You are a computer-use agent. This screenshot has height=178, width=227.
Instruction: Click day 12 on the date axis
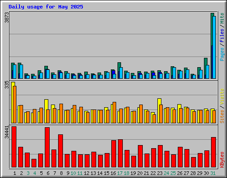pos(86,173)
